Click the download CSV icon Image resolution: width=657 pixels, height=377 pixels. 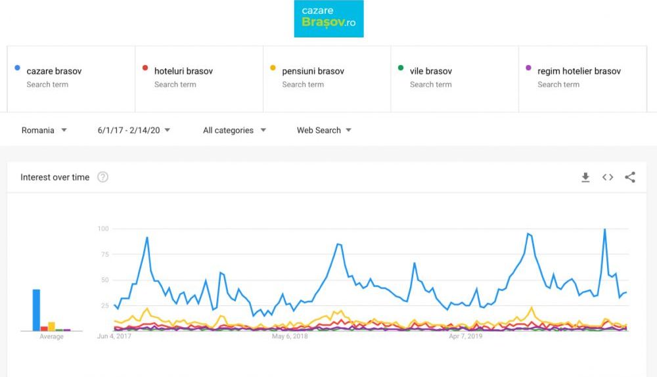[x=585, y=177]
